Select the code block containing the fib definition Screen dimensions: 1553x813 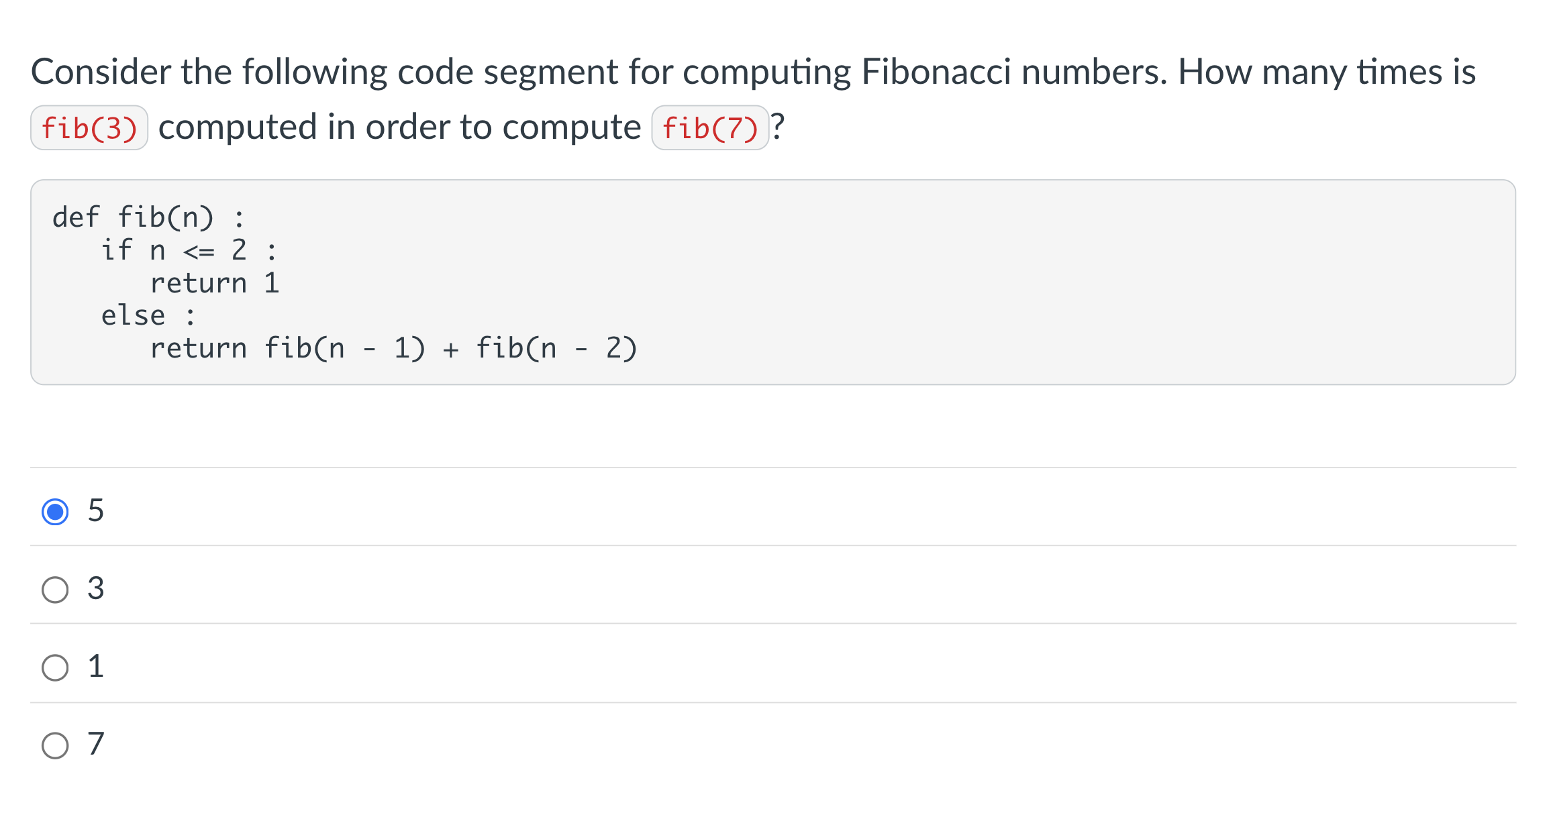pos(772,282)
